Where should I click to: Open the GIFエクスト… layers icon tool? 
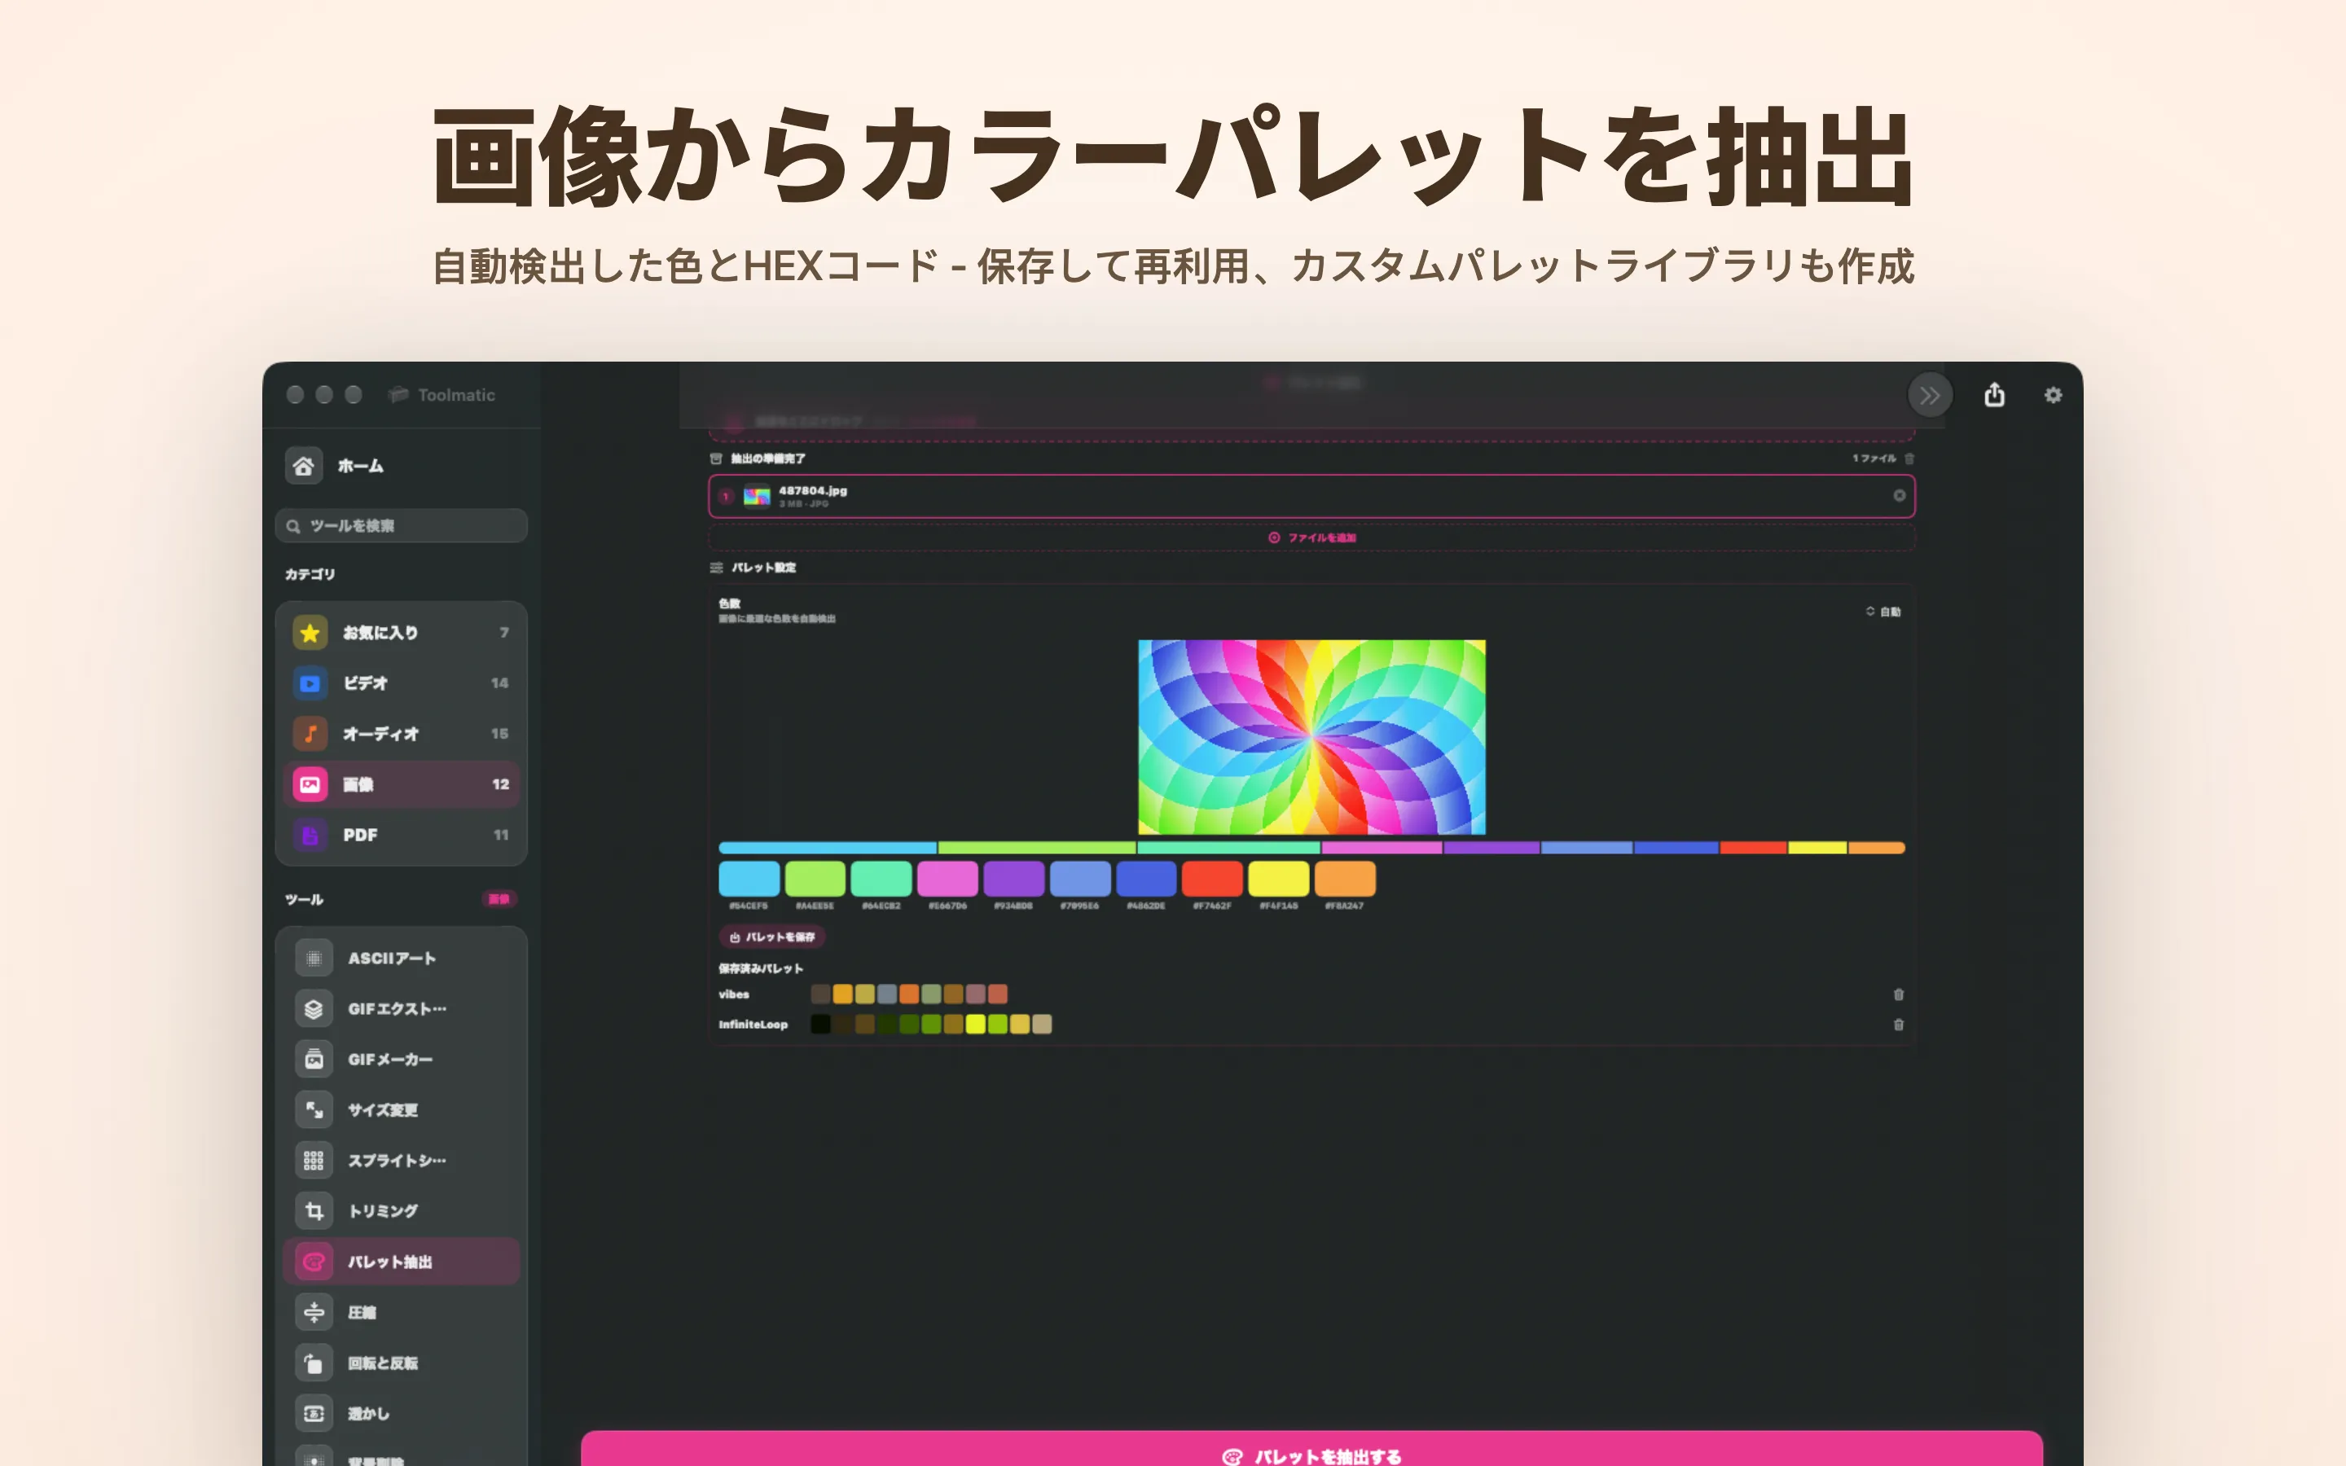(314, 1008)
